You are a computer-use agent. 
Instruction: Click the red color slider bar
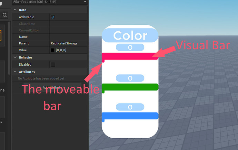[130, 56]
